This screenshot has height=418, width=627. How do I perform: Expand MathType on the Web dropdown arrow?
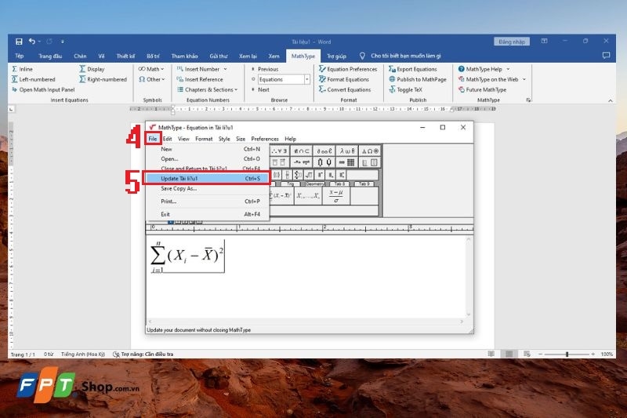click(x=524, y=79)
